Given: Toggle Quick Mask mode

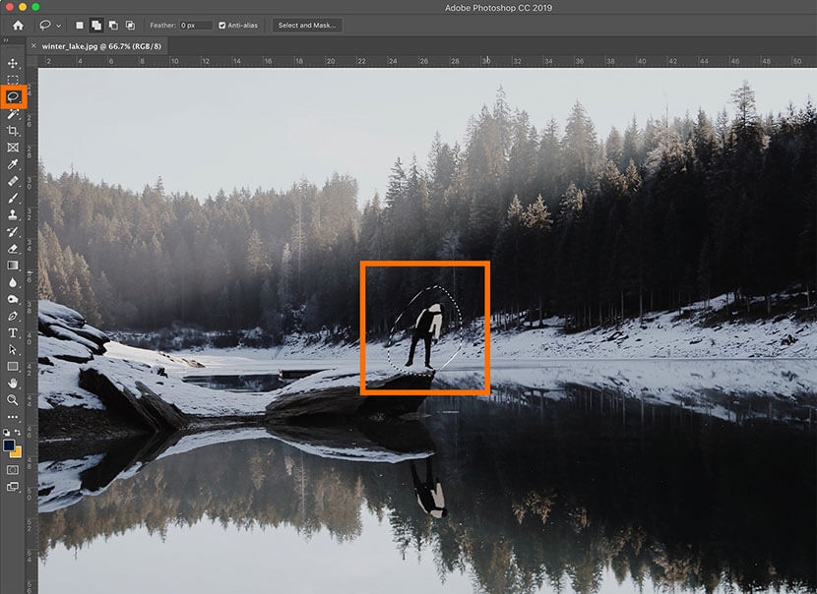Looking at the screenshot, I should point(13,470).
